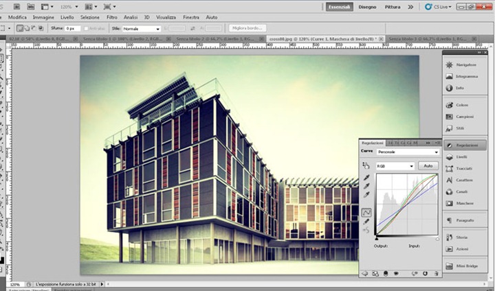495x291 pixels.
Task: Adjust the white point slider under curve
Action: 437,239
